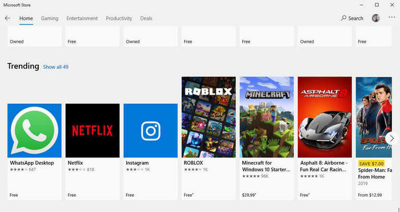400x212 pixels.
Task: Switch to the Entertainment tab
Action: click(x=82, y=18)
